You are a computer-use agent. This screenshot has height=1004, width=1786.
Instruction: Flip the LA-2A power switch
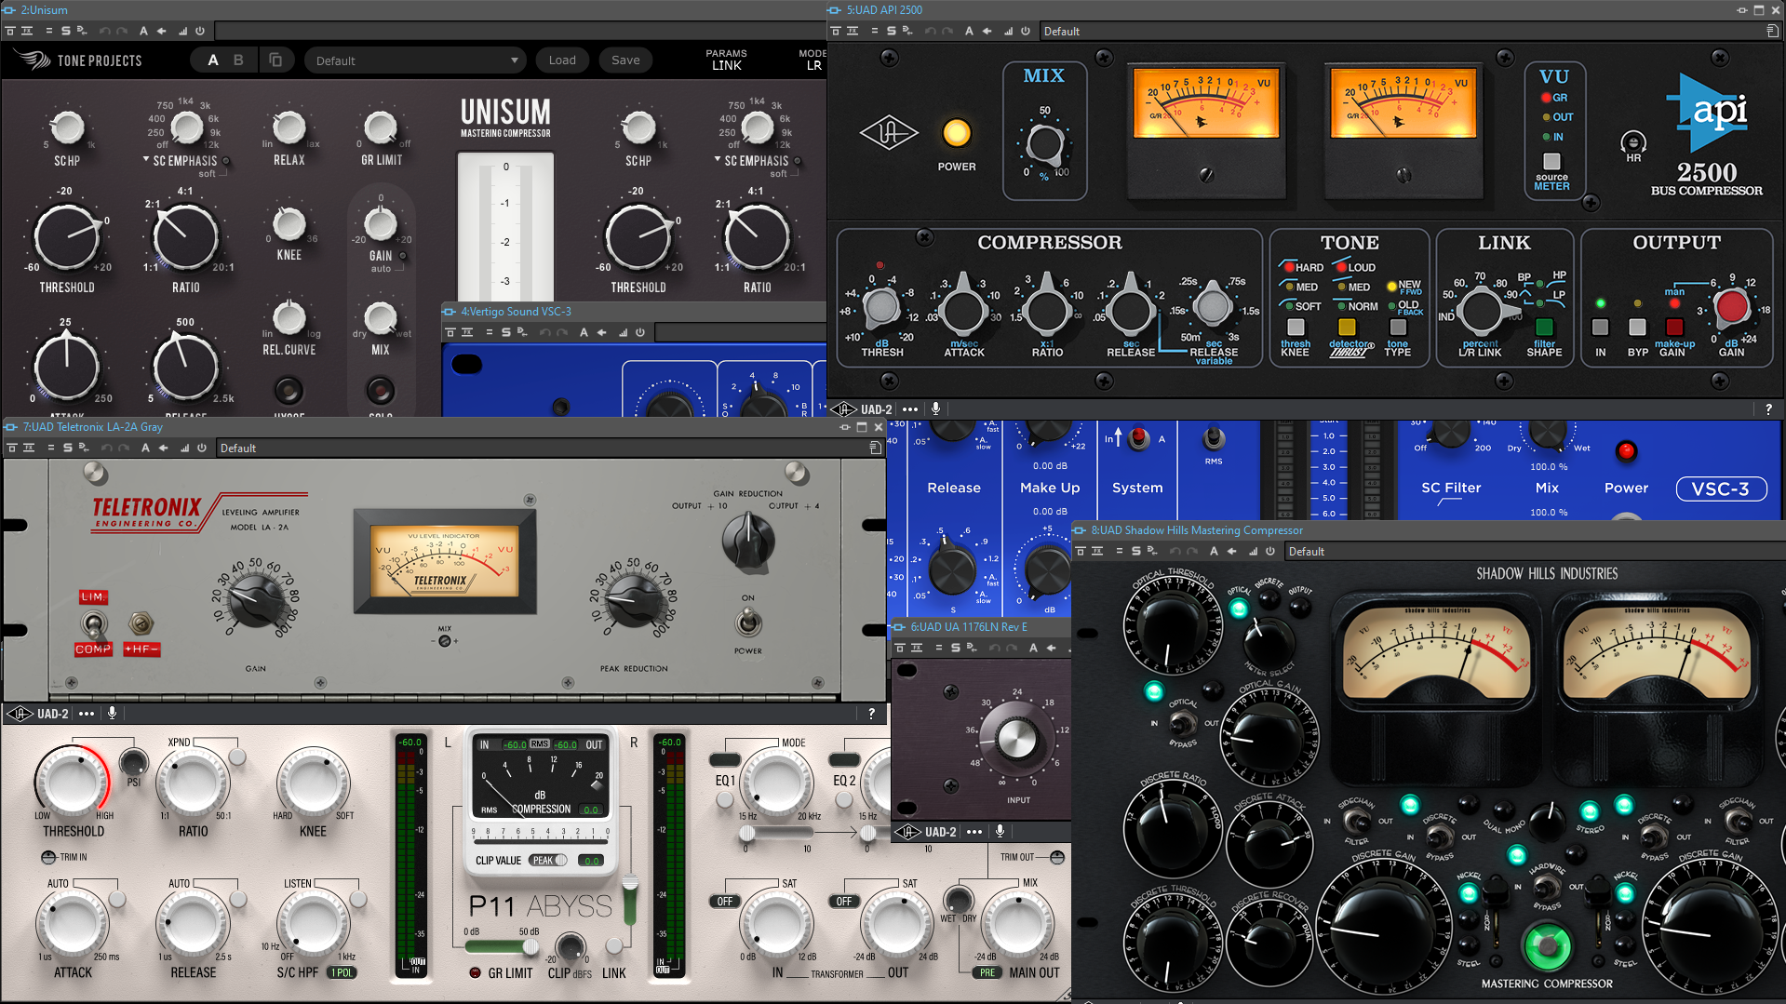coord(747,622)
